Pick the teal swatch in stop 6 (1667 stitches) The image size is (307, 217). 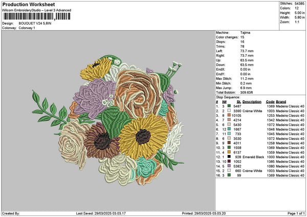pos(229,129)
